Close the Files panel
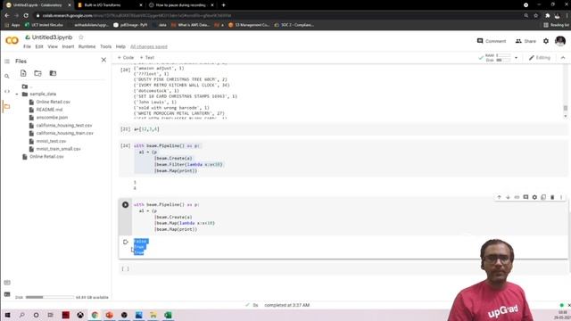The height and width of the screenshot is (321, 571). tap(103, 60)
